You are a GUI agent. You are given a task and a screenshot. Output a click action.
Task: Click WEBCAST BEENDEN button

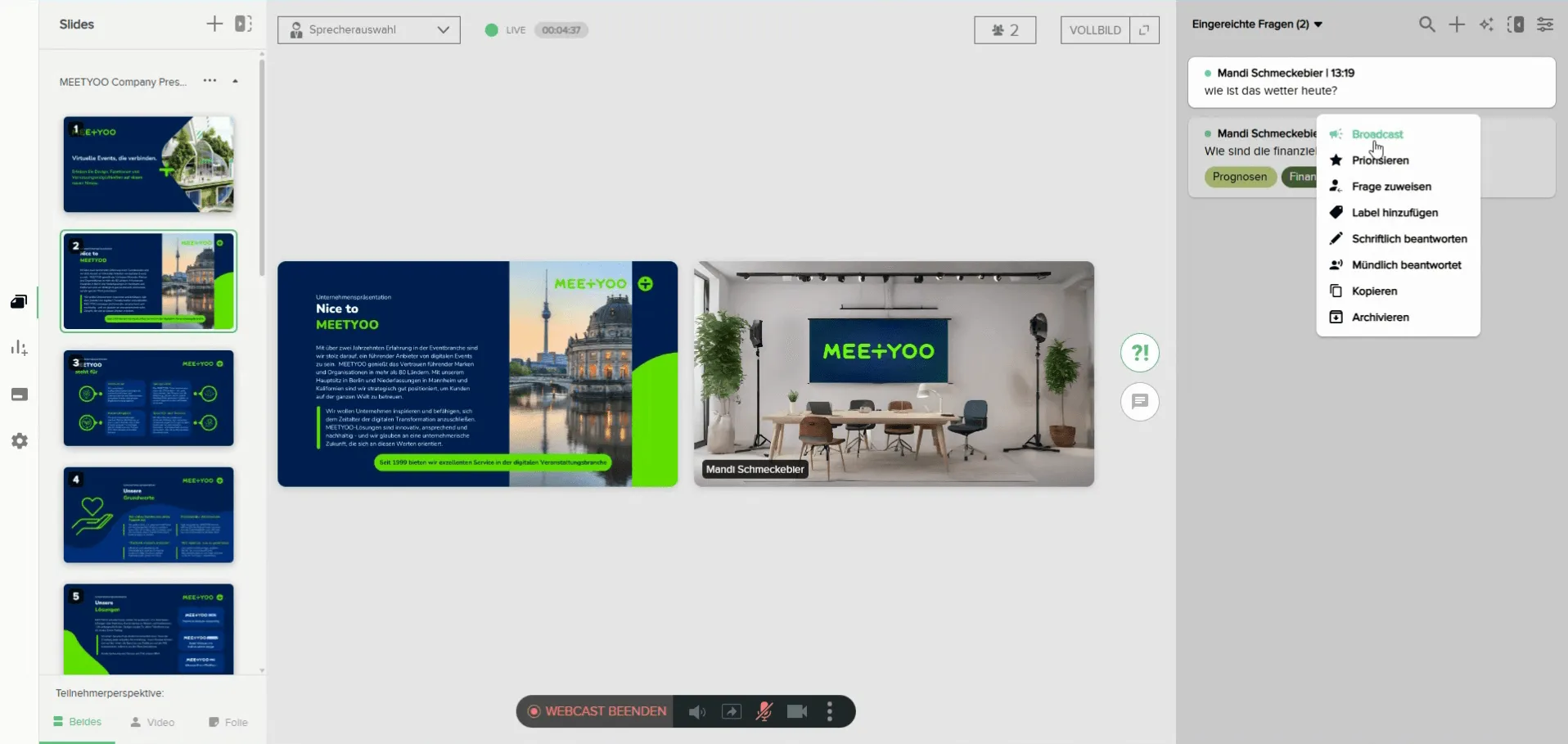597,711
